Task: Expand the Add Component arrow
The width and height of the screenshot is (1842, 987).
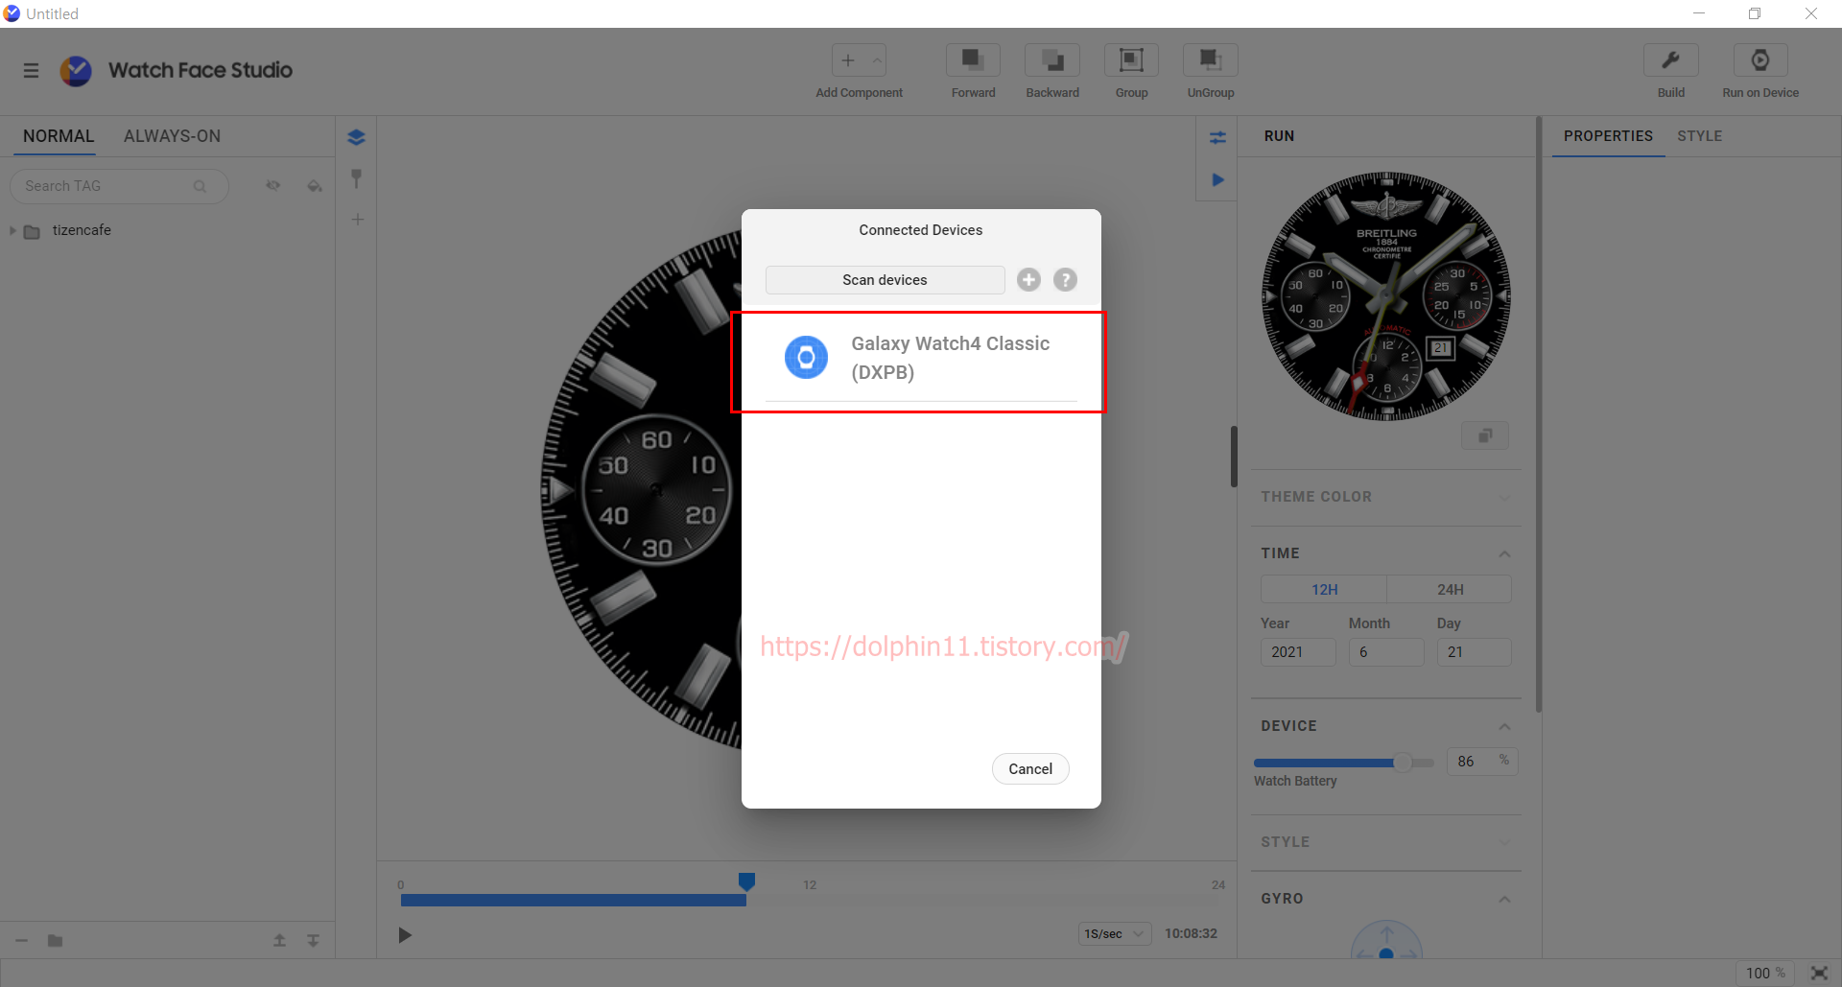Action: pos(876,60)
